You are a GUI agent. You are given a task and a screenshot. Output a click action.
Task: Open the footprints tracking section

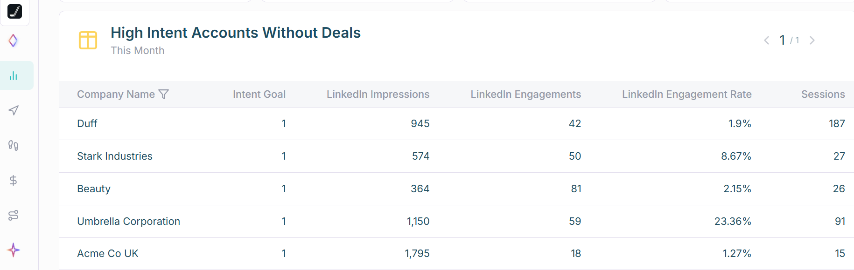click(13, 145)
